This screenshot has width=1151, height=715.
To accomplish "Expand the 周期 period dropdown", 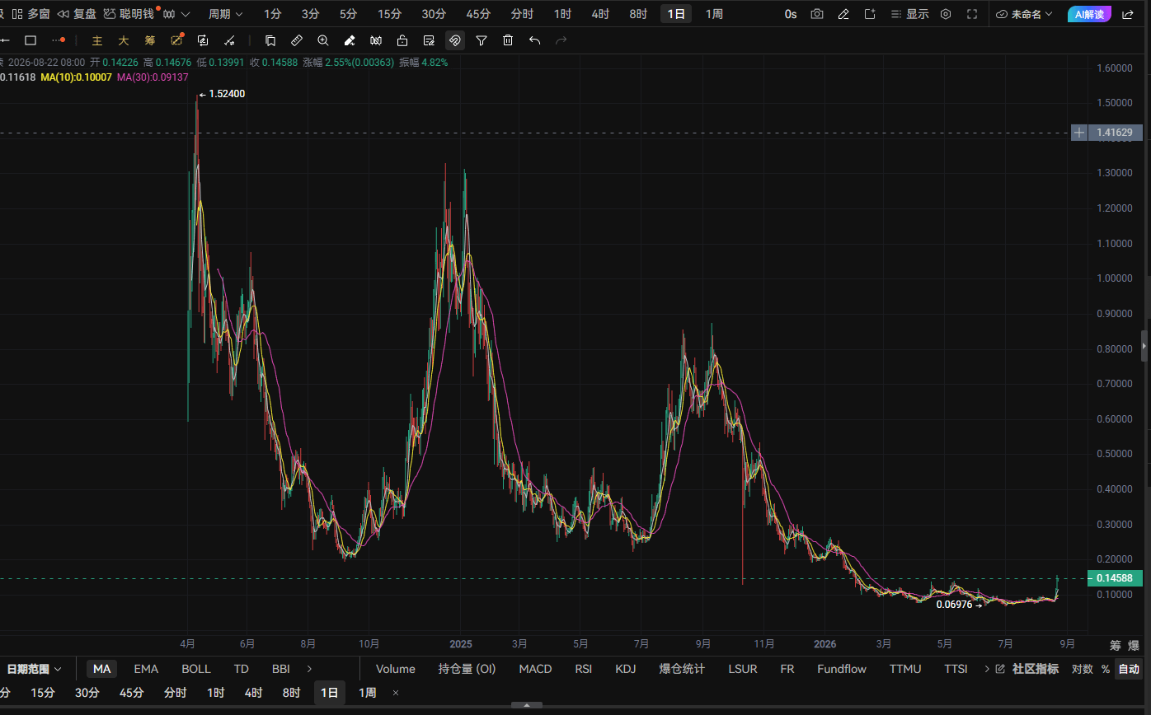I will coord(225,14).
